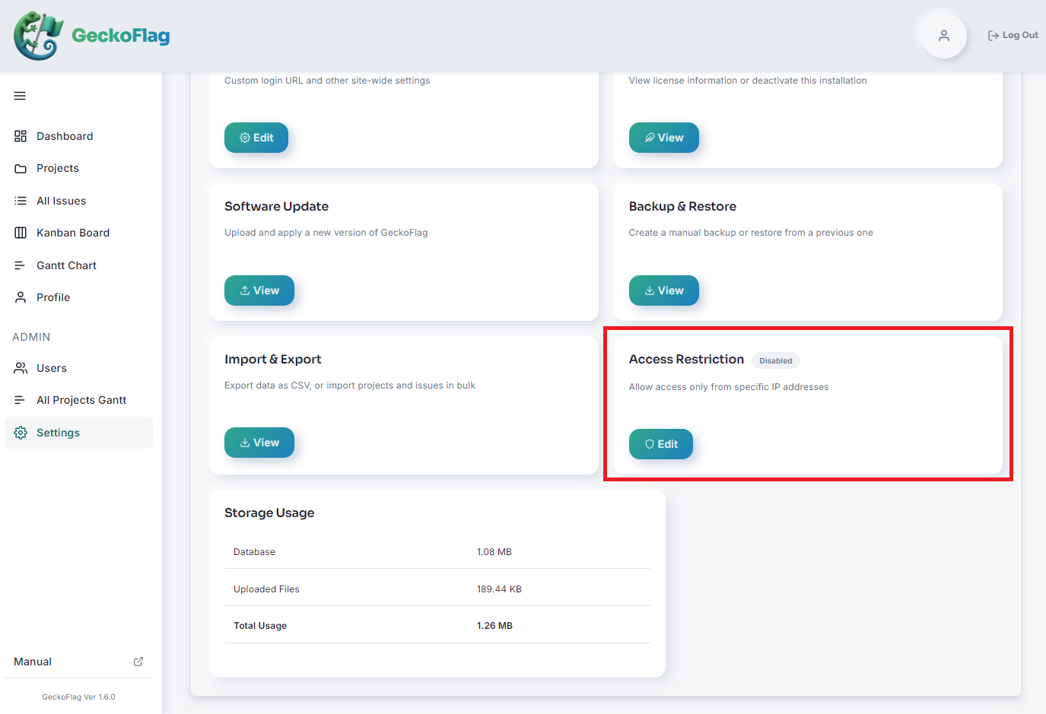This screenshot has height=714, width=1046.
Task: Click the Software Update heading
Action: coord(276,206)
